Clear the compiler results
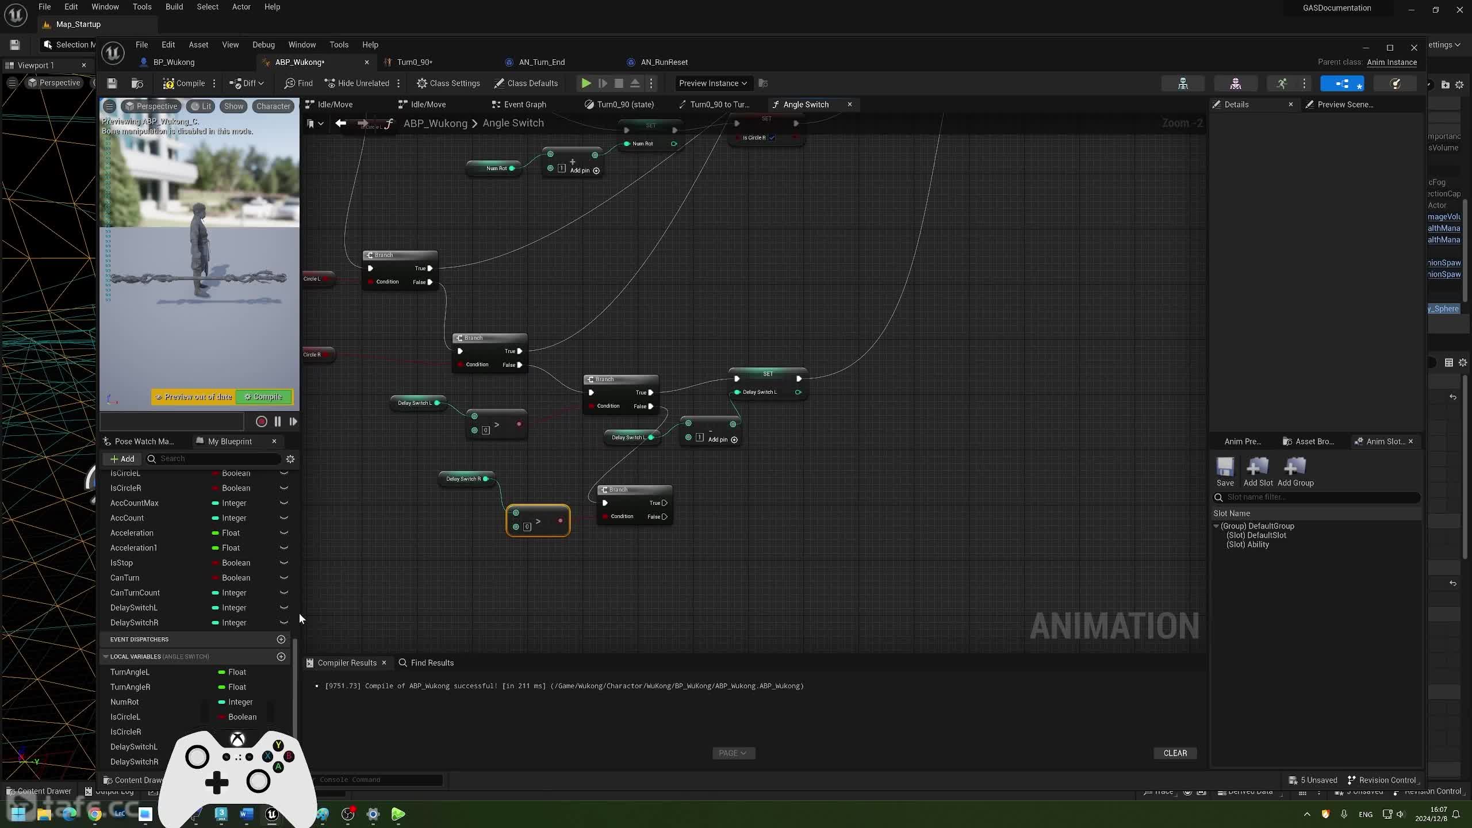Screen dimensions: 1472x828 tap(1175, 753)
